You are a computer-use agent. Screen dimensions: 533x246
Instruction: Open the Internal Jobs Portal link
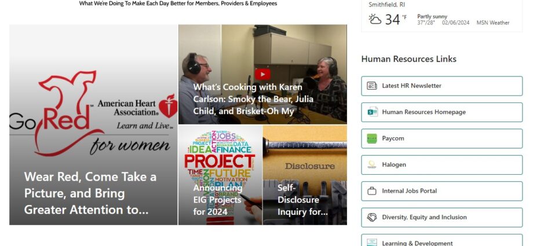pos(441,191)
